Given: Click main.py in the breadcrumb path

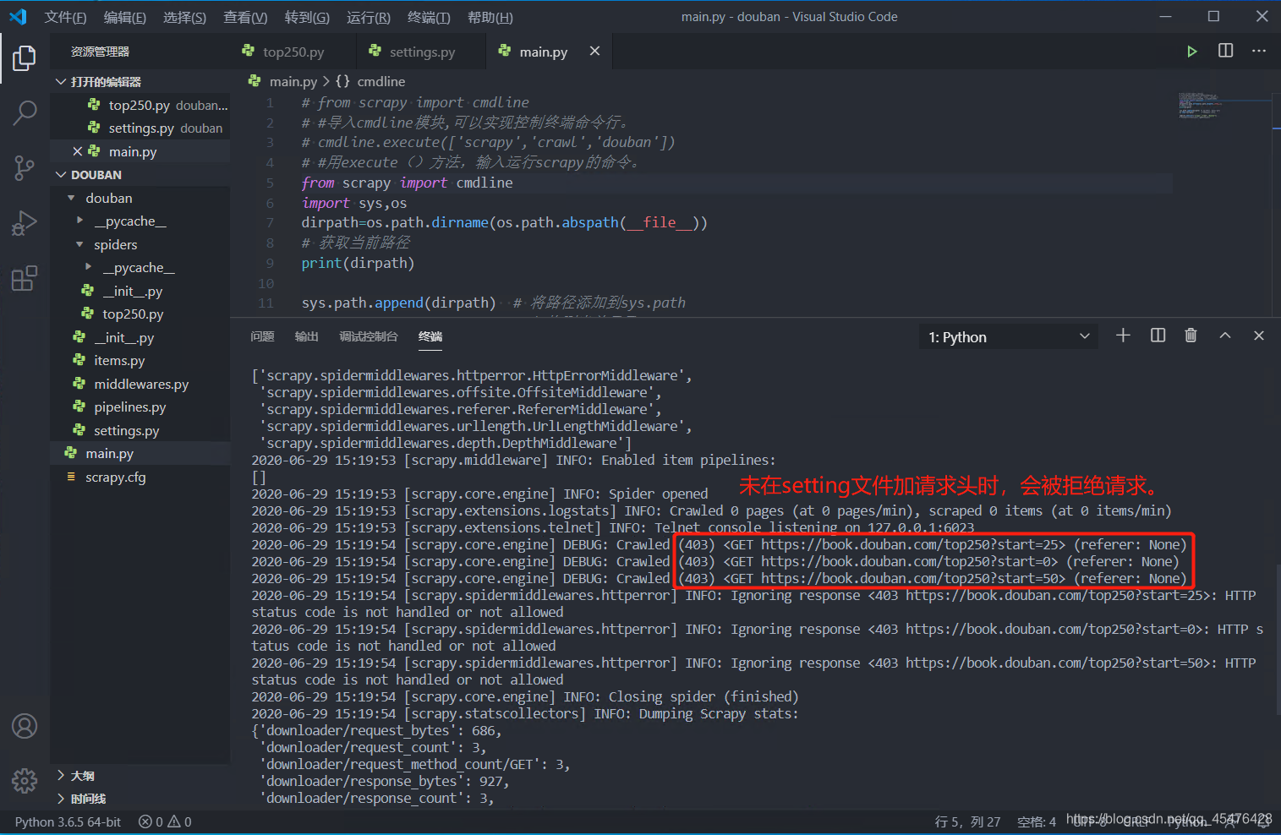Looking at the screenshot, I should pyautogui.click(x=293, y=81).
